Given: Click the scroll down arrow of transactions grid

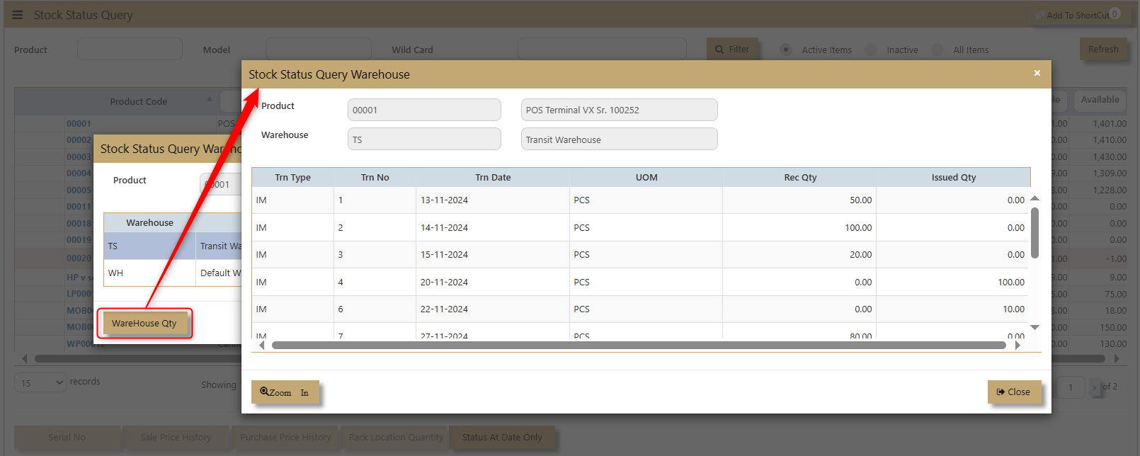Looking at the screenshot, I should point(1034,327).
